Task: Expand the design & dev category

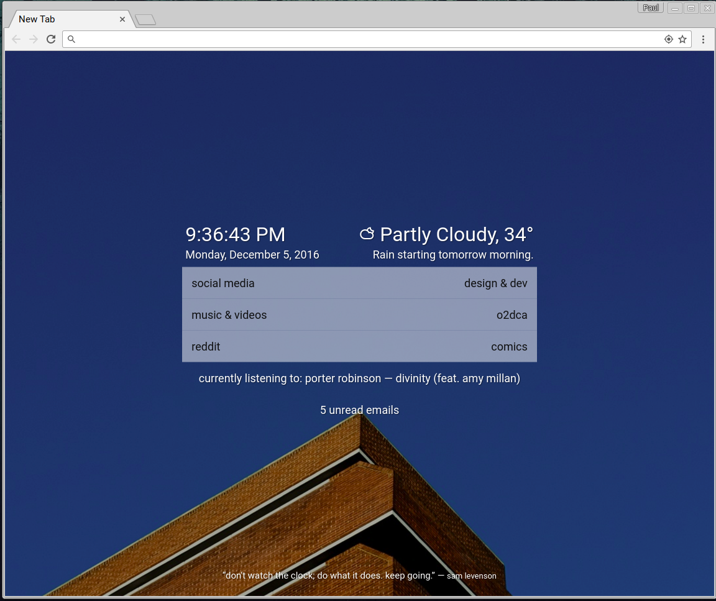Action: click(495, 283)
